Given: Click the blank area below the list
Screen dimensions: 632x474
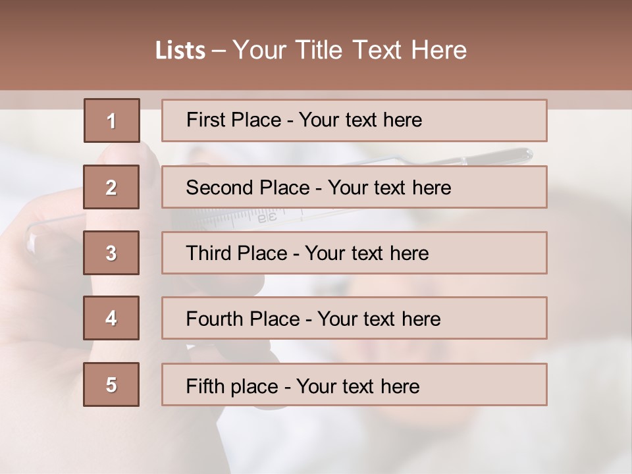Looking at the screenshot, I should point(329,441).
